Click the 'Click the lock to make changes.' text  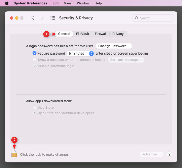point(45,154)
